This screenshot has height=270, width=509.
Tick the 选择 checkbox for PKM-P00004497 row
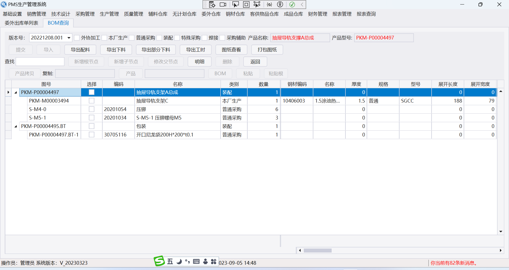tap(91, 92)
